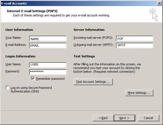
Task: Focus the User Name input box
Action: point(48,65)
